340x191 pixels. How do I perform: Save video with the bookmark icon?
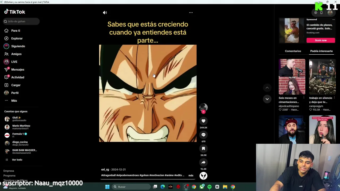click(x=203, y=149)
